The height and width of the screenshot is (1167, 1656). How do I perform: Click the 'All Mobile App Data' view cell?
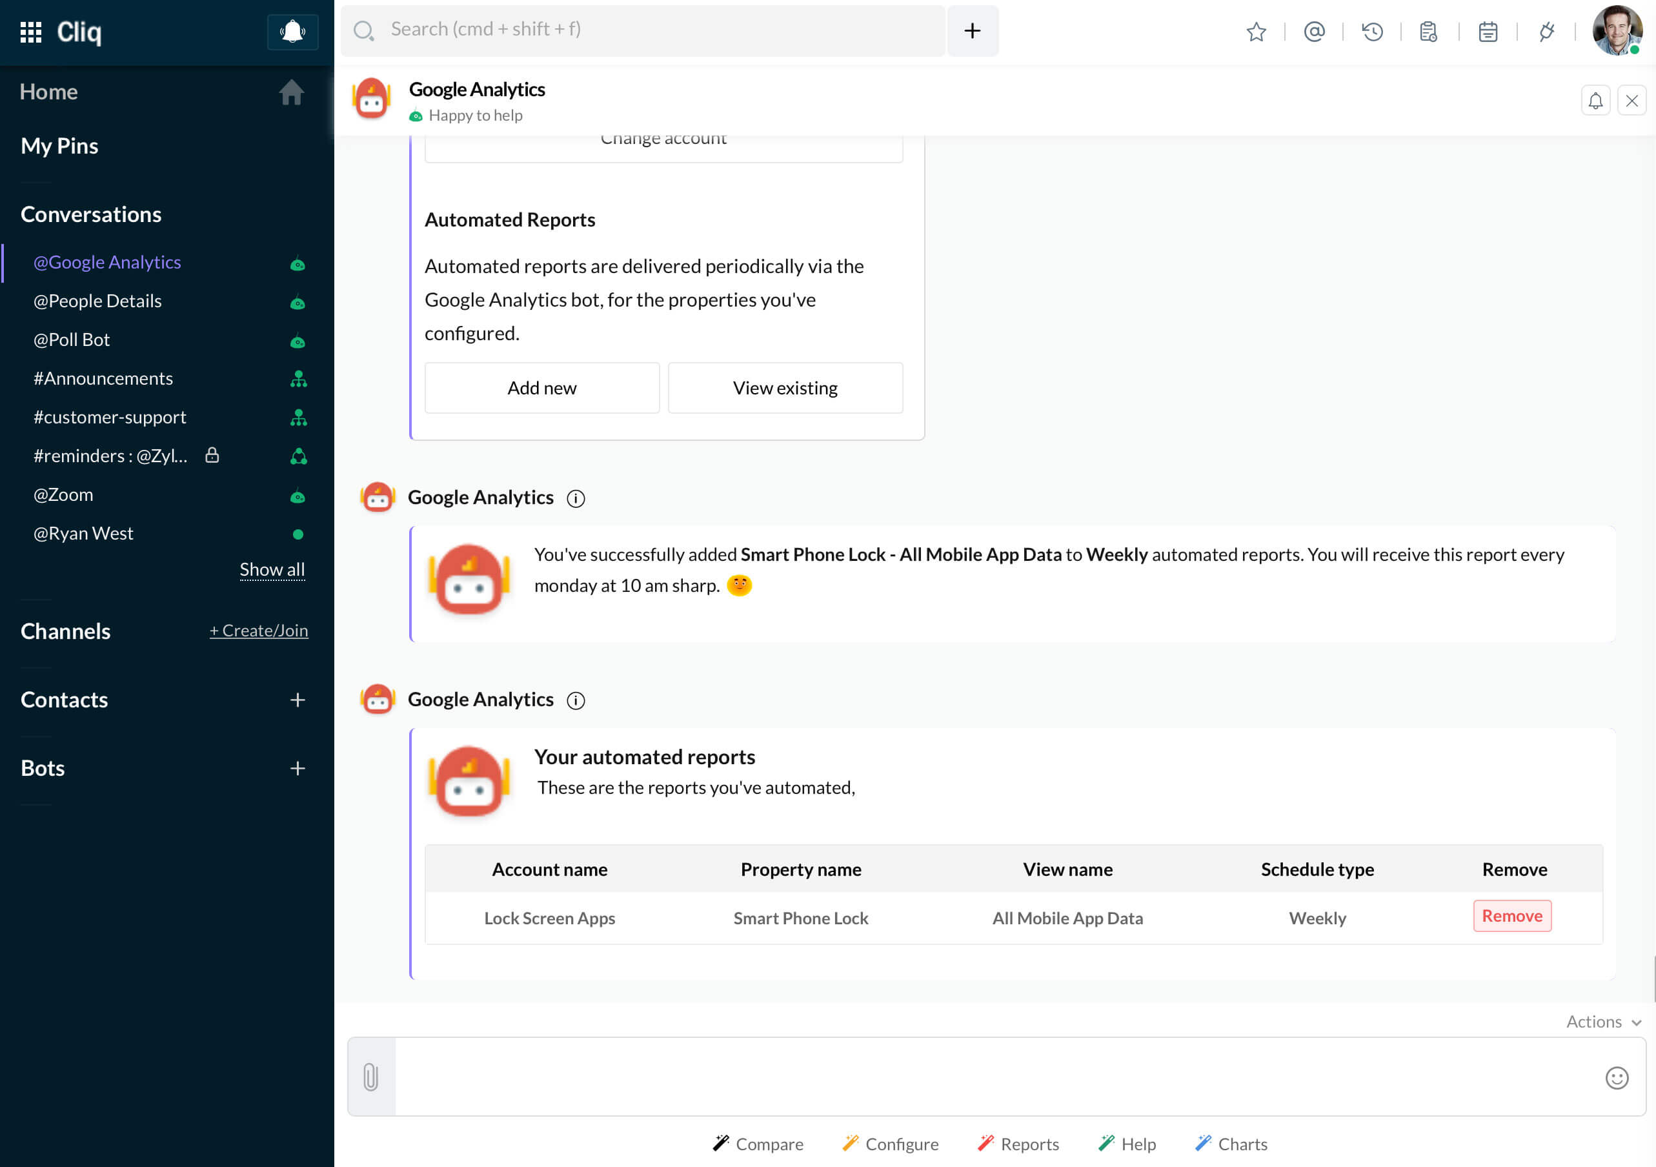(x=1067, y=918)
